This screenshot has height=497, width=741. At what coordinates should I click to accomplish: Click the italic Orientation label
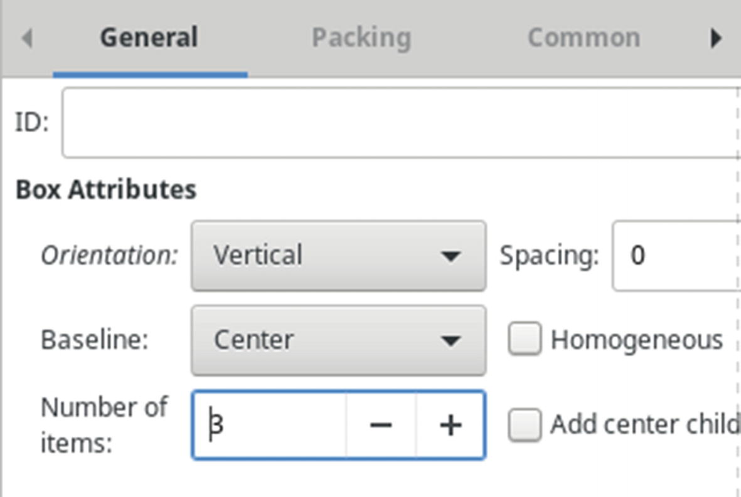[x=109, y=256]
